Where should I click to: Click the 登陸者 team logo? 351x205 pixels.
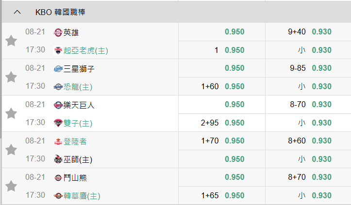point(58,141)
